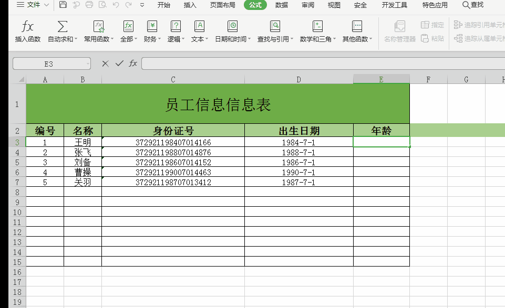Open the Text functions (文本) icon
505x308 pixels.
tap(199, 26)
